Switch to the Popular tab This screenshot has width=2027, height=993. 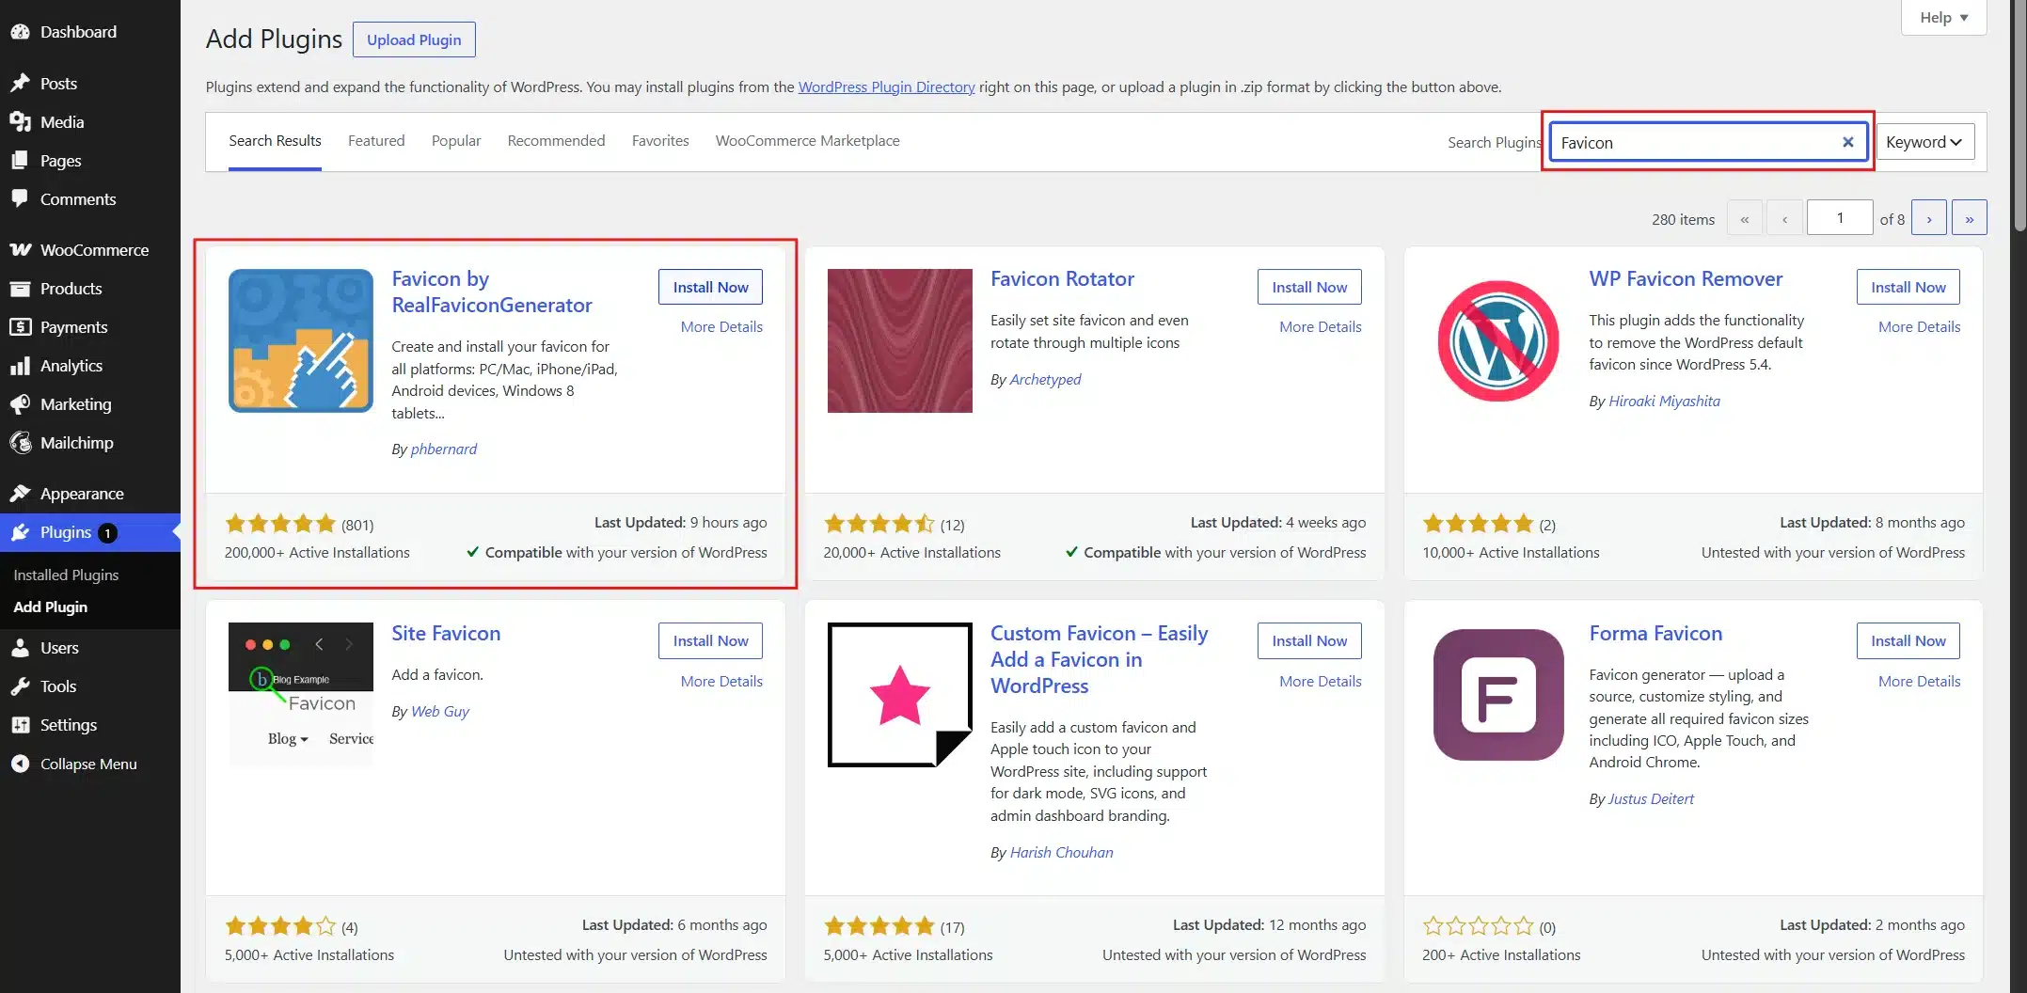point(456,141)
